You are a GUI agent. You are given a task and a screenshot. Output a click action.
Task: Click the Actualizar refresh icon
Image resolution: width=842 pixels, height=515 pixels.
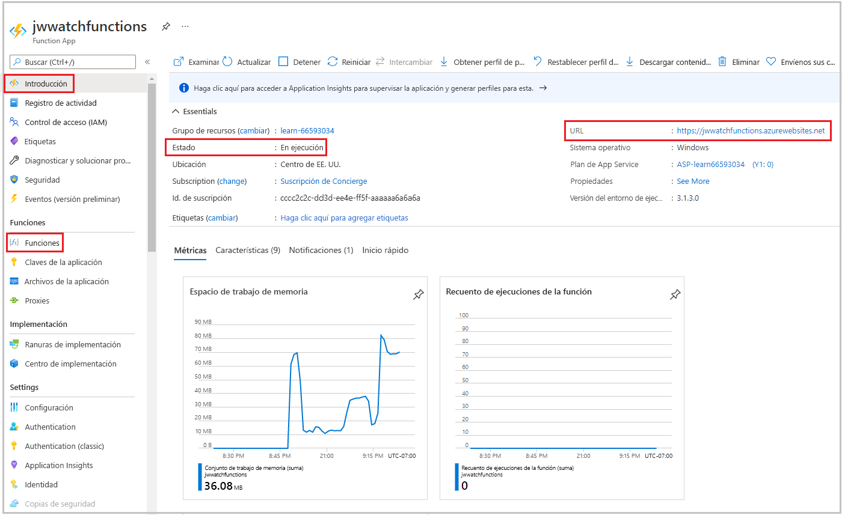(227, 62)
